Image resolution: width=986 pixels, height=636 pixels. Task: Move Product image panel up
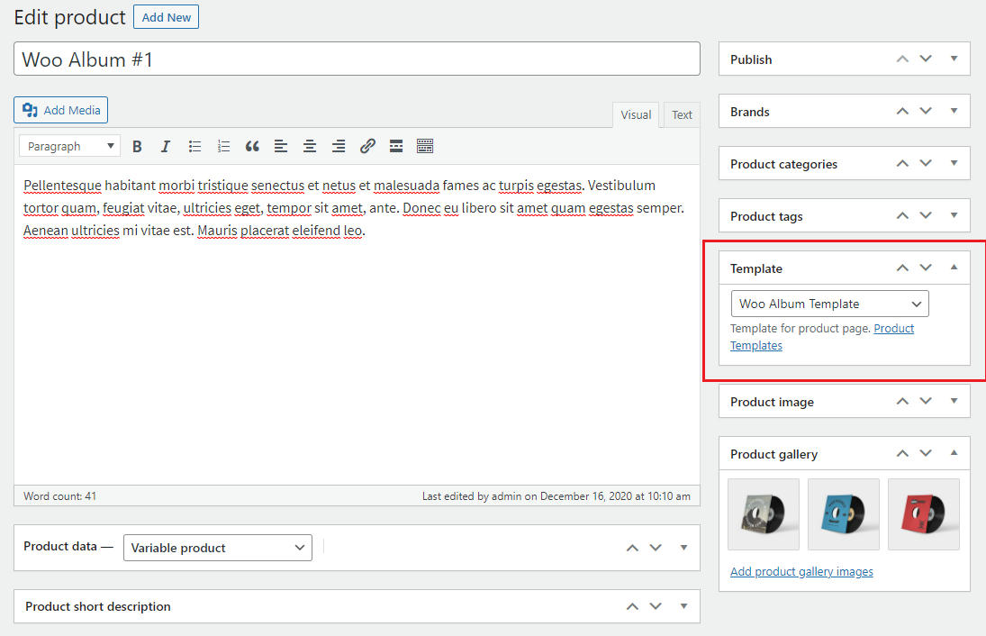coord(902,402)
